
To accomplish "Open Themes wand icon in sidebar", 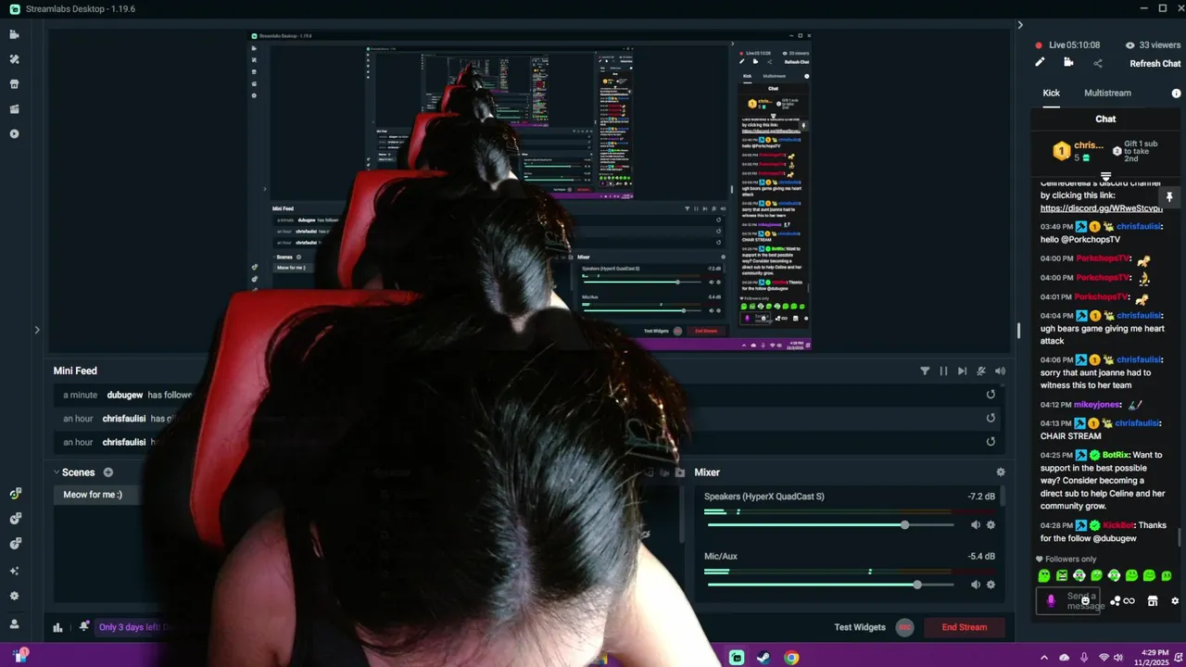I will coord(14,59).
